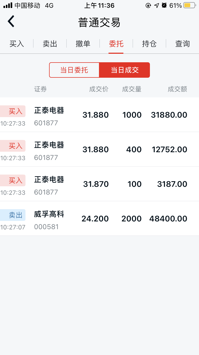
Task: Select the 委托 tab
Action: [x=116, y=44]
